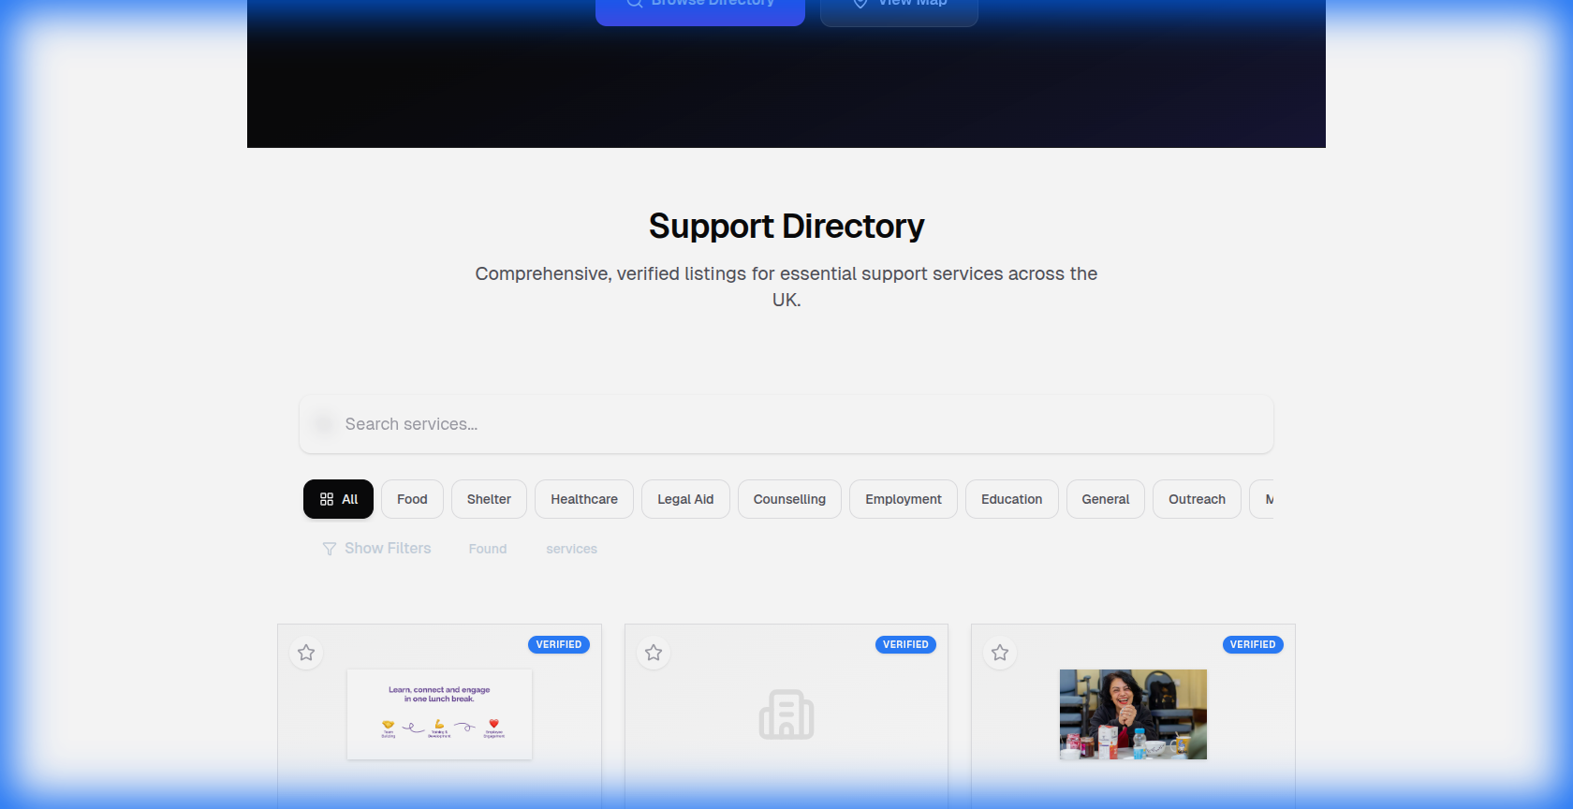Expand the Show Filters panel

tap(388, 548)
